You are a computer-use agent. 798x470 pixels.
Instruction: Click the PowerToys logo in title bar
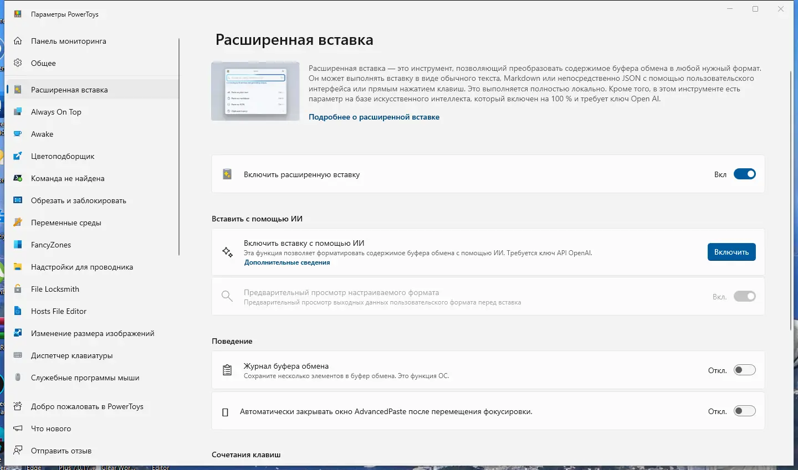tap(18, 14)
